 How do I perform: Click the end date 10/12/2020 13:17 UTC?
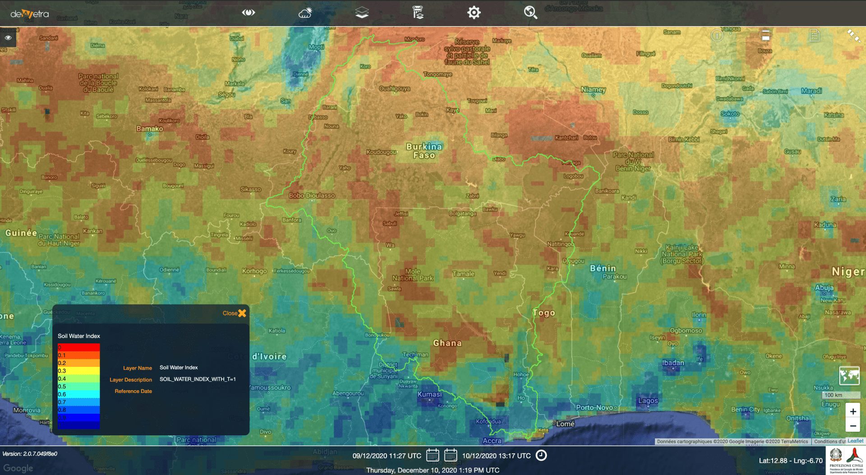click(496, 456)
